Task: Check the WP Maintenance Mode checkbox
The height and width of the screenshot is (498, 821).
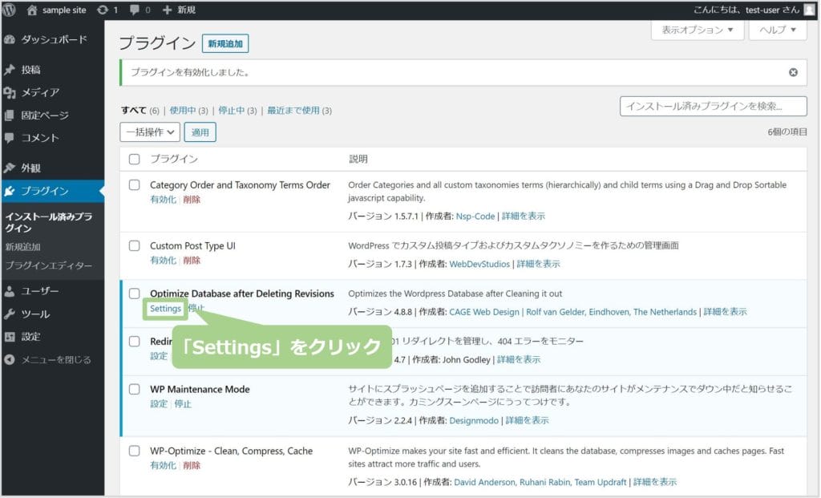Action: tap(135, 389)
